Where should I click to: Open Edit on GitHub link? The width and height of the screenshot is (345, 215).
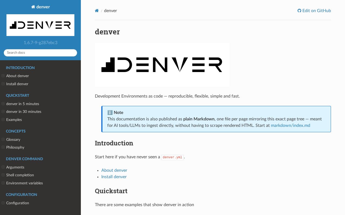[314, 11]
